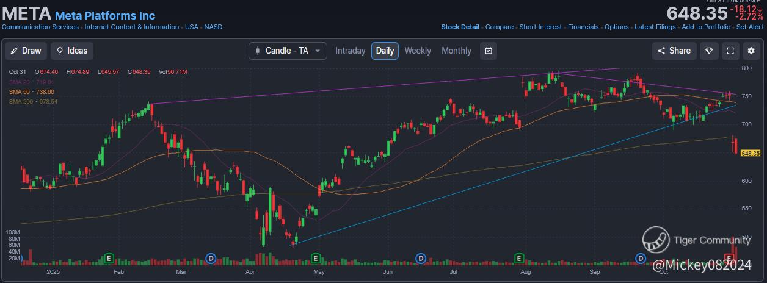
Task: Click the Vol 56.71M readout
Action: point(172,72)
